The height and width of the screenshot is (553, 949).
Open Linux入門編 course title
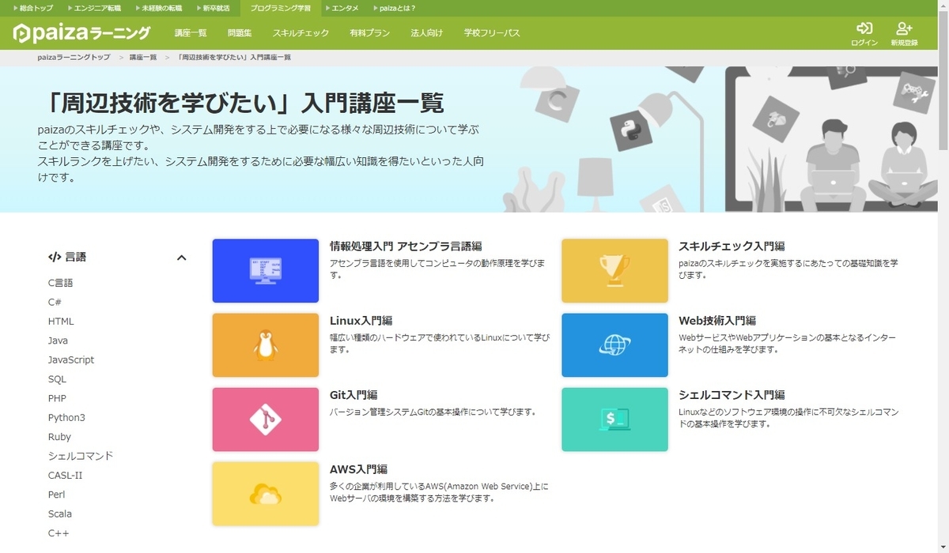tap(361, 321)
